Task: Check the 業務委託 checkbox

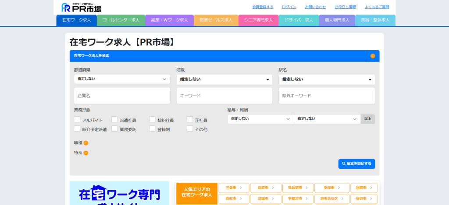Action: [114, 129]
